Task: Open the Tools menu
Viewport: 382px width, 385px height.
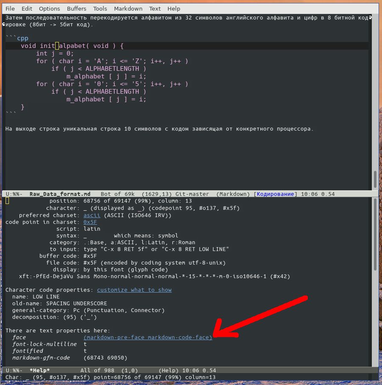Action: coord(100,8)
